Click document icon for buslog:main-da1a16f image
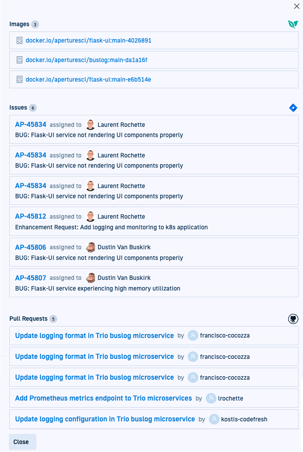The width and height of the screenshot is (303, 452). click(x=20, y=60)
